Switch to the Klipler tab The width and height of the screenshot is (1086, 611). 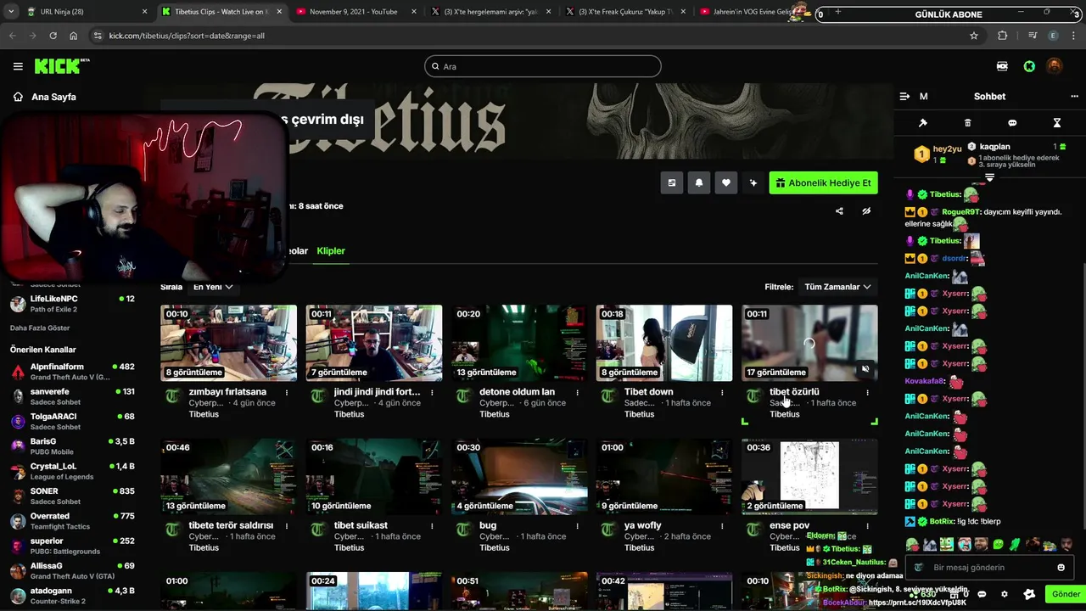pyautogui.click(x=331, y=251)
